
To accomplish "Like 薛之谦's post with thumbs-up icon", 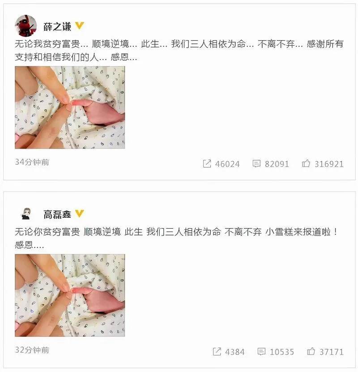I will (x=306, y=163).
